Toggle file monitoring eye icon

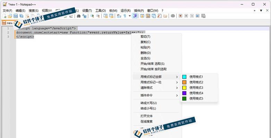coord(173,16)
